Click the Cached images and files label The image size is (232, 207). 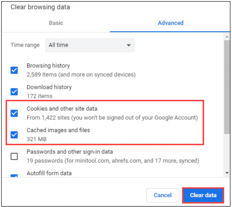pyautogui.click(x=58, y=130)
